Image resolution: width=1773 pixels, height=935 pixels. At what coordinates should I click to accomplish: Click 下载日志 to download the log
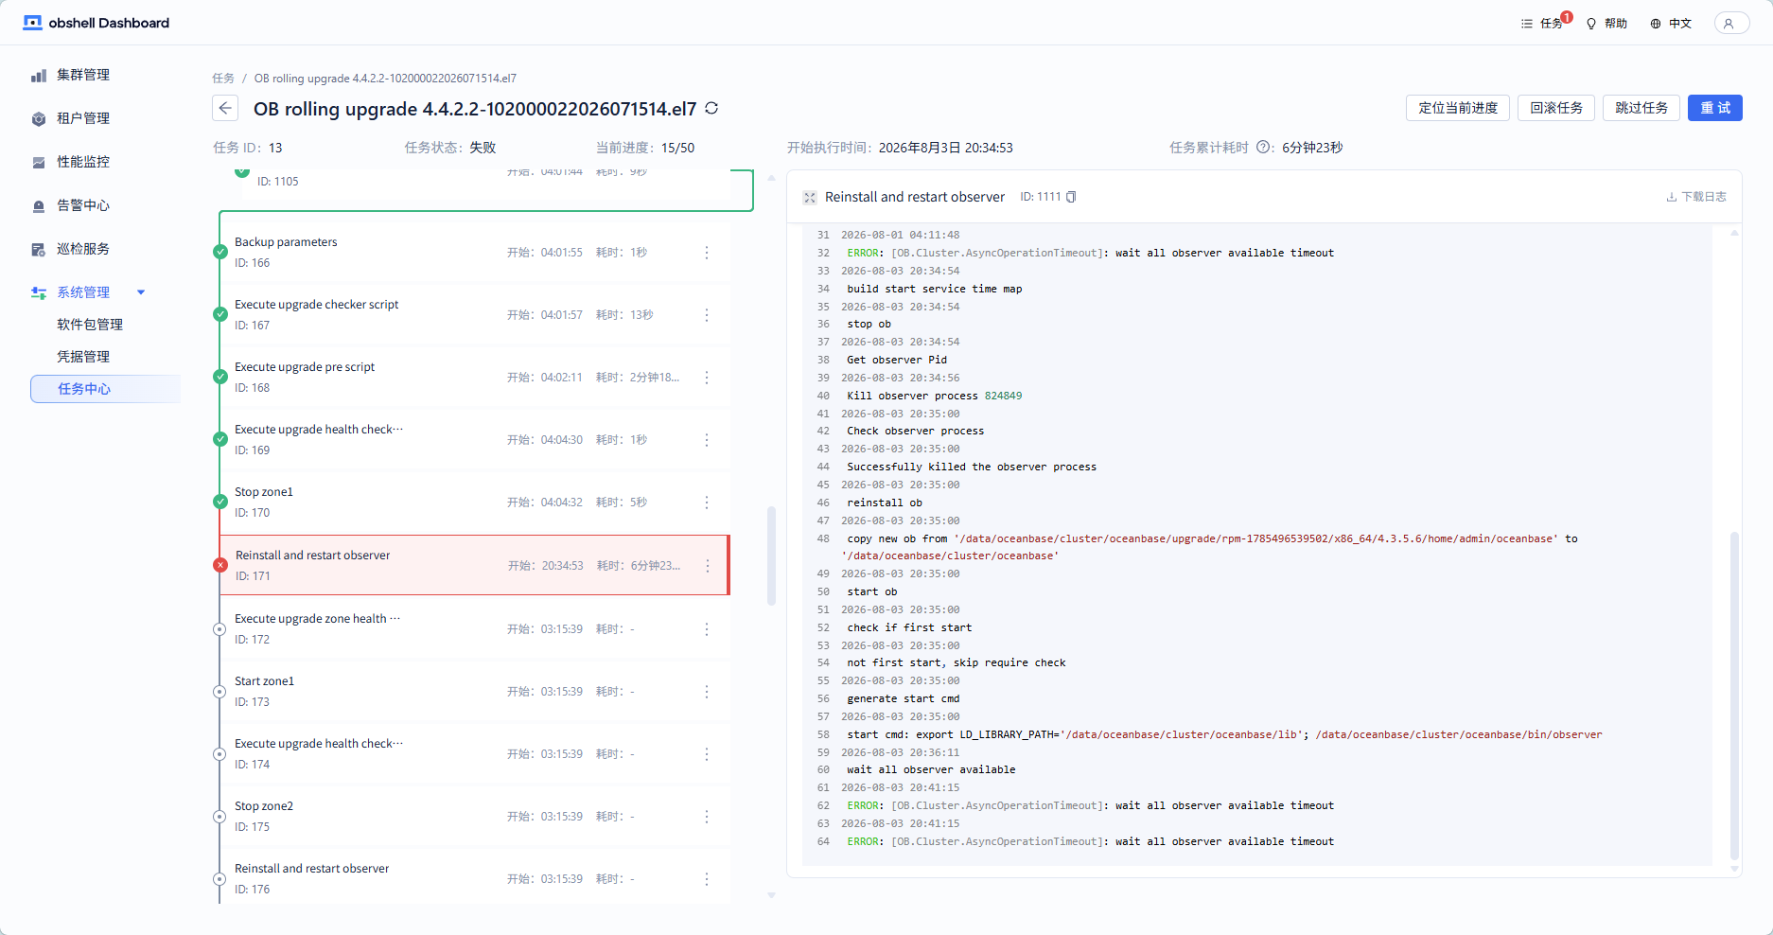(1696, 197)
